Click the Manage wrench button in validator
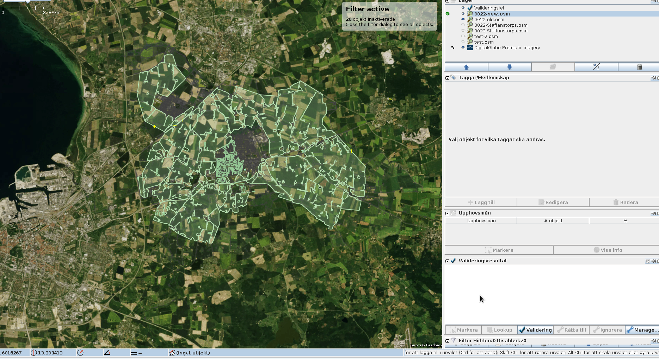 642,330
